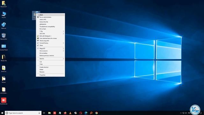Select Create shortcut
Screen dimensions: 204x115
pyautogui.click(x=50, y=67)
